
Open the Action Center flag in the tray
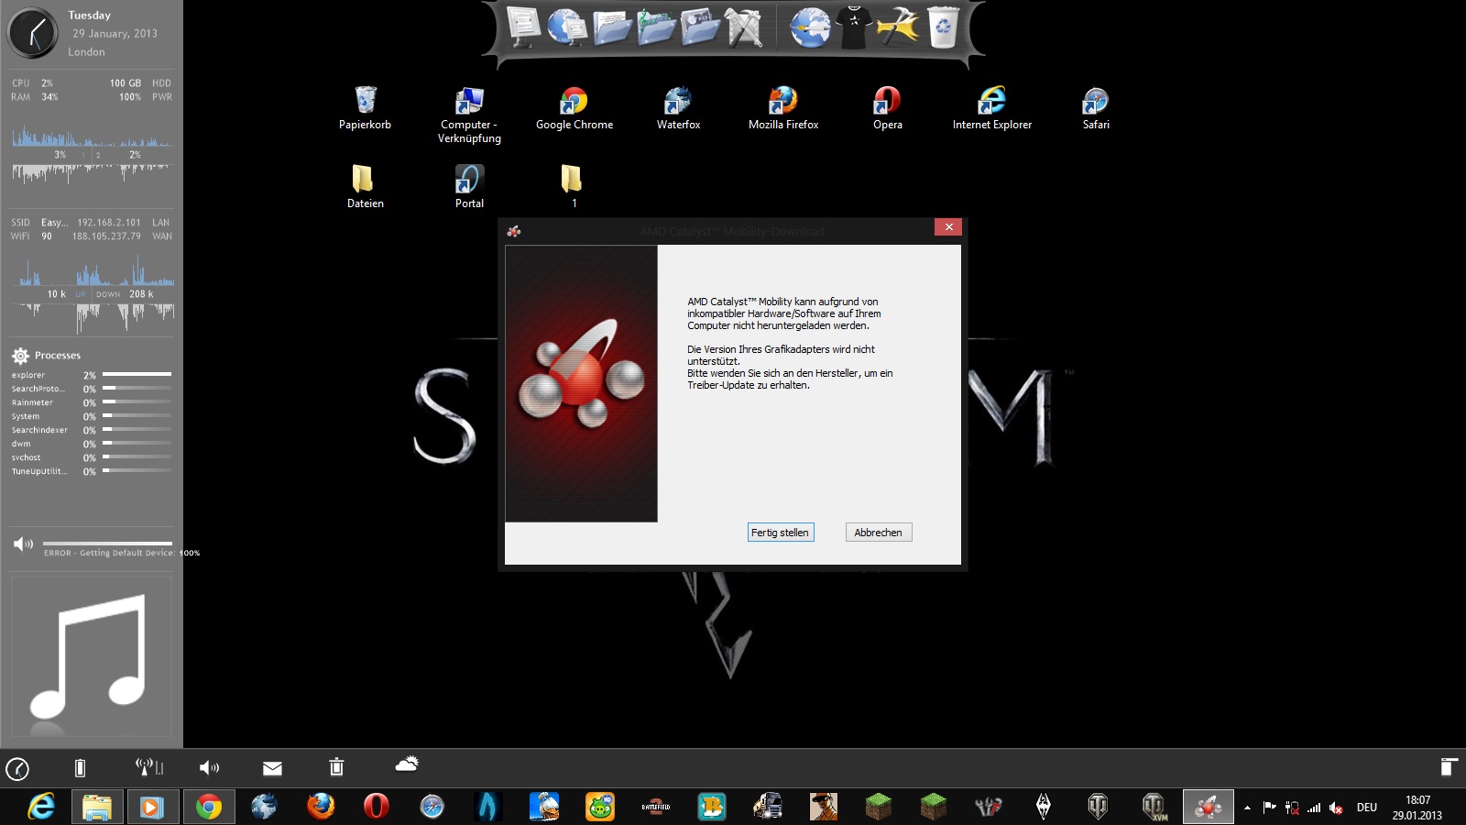pos(1269,808)
